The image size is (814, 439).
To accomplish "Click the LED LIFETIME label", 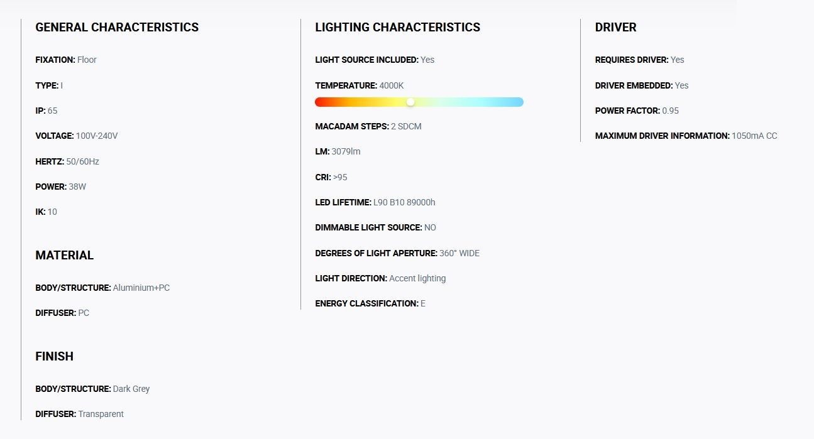I will [343, 202].
